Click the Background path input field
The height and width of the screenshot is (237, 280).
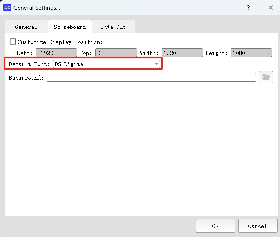tap(151, 77)
